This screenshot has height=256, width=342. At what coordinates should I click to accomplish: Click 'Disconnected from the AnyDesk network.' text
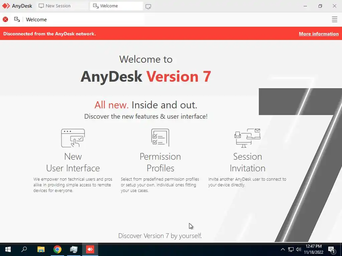49,34
